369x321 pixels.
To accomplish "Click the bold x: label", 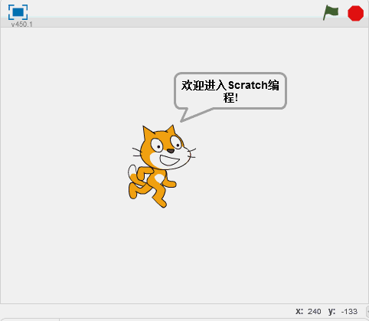I will point(299,311).
